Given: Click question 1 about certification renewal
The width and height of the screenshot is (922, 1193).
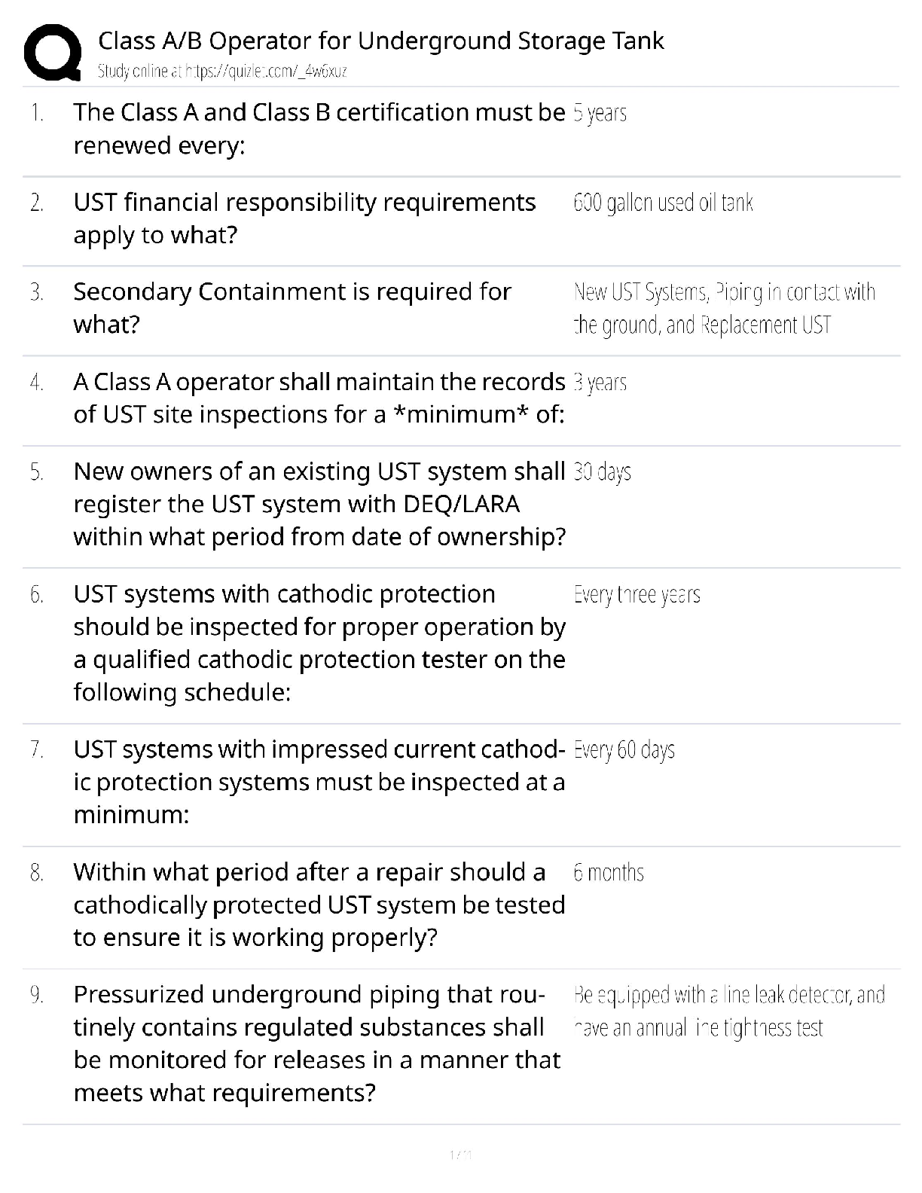Looking at the screenshot, I should coord(319,128).
